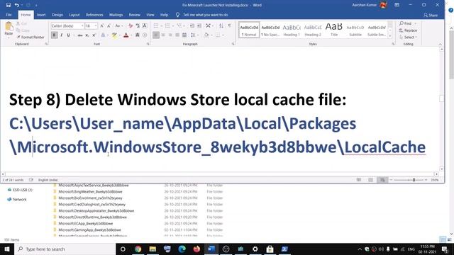The width and height of the screenshot is (454, 255).
Task: Toggle show paragraph marks
Action: tap(230, 26)
